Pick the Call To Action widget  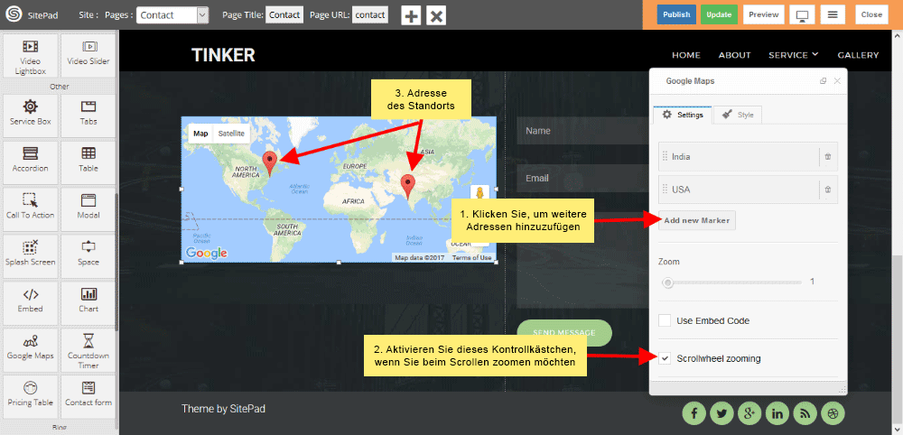pyautogui.click(x=30, y=208)
